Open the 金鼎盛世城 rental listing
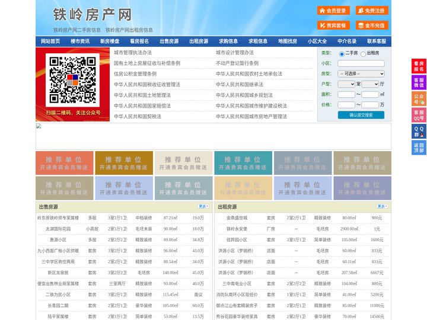Screen dimensions: 427x320 (237, 218)
